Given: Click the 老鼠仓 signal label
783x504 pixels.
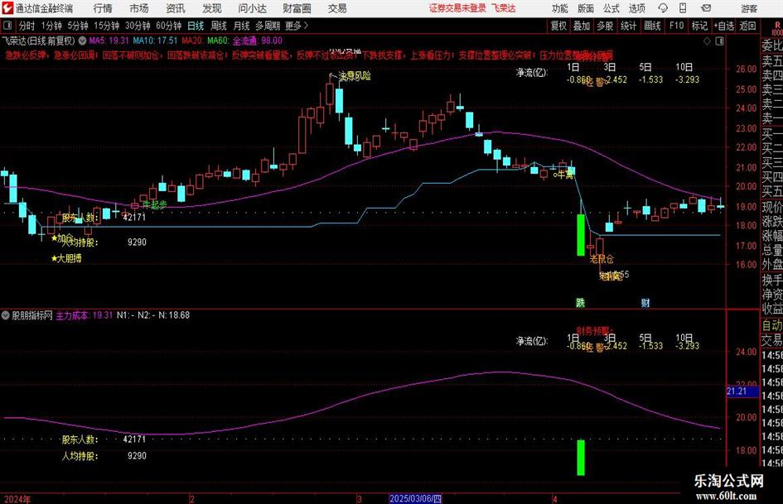Looking at the screenshot, I should click(602, 259).
